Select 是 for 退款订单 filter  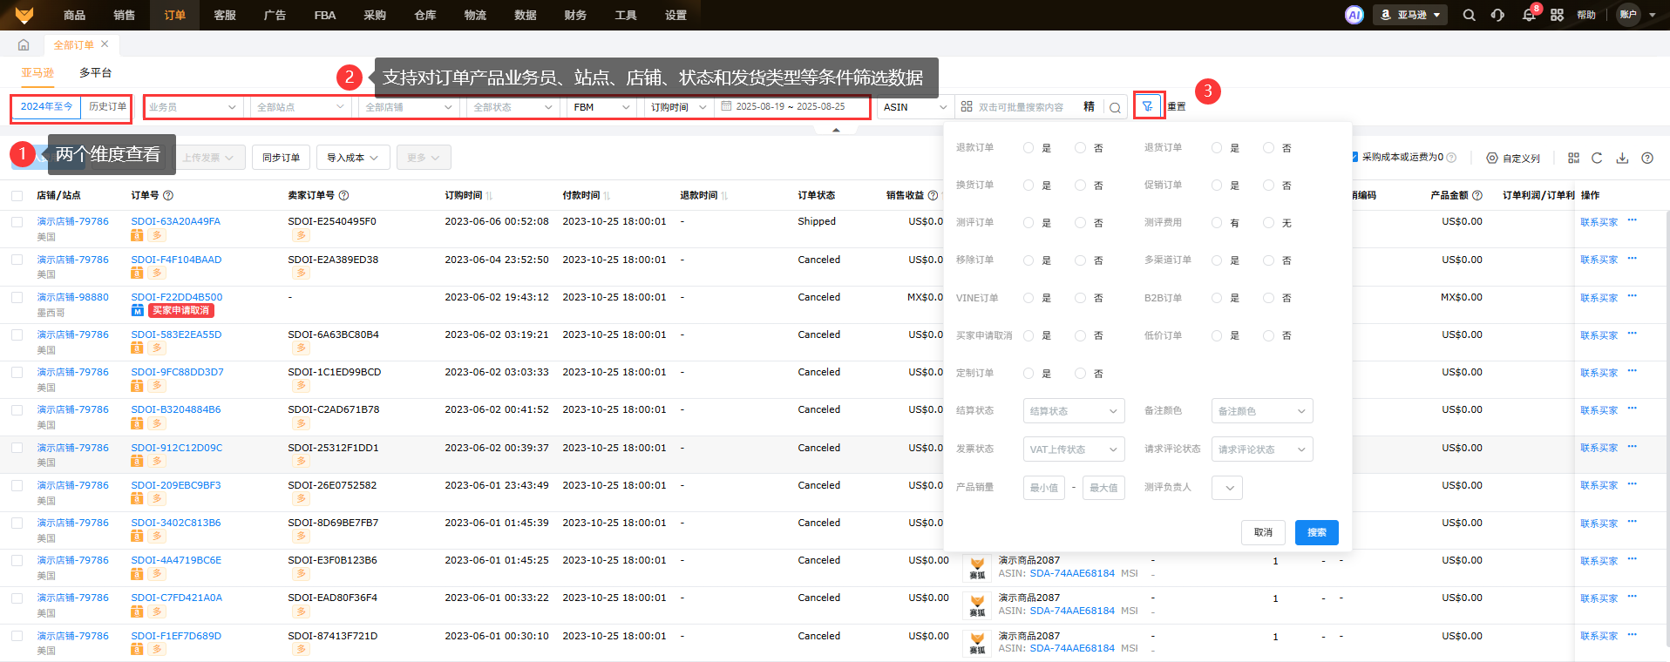tap(1028, 148)
